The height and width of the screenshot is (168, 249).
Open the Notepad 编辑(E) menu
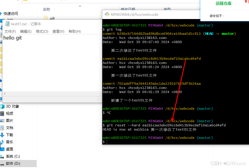(x=26, y=32)
